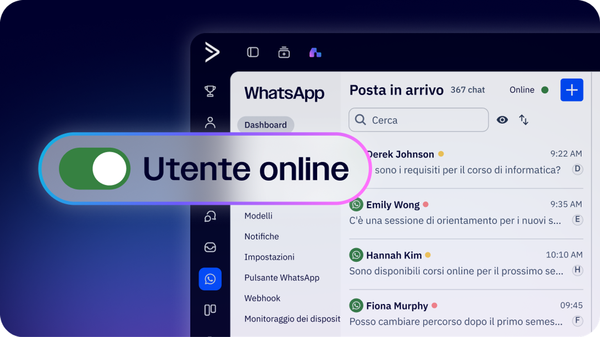600x337 pixels.
Task: Open the inbox tray icon in sidebar
Action: (210, 247)
